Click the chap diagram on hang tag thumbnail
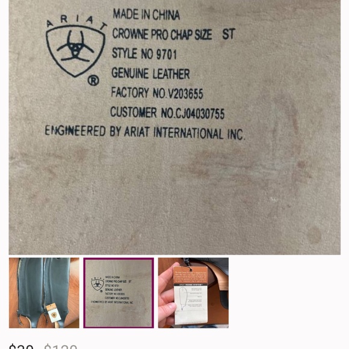 183,298
